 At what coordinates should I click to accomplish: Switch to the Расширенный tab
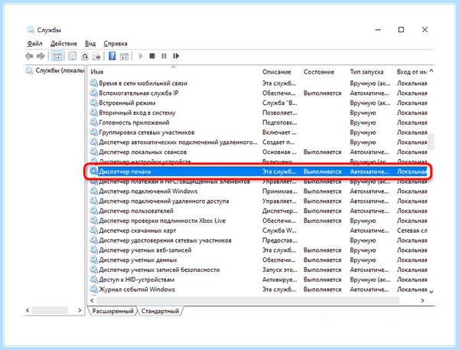pos(112,311)
